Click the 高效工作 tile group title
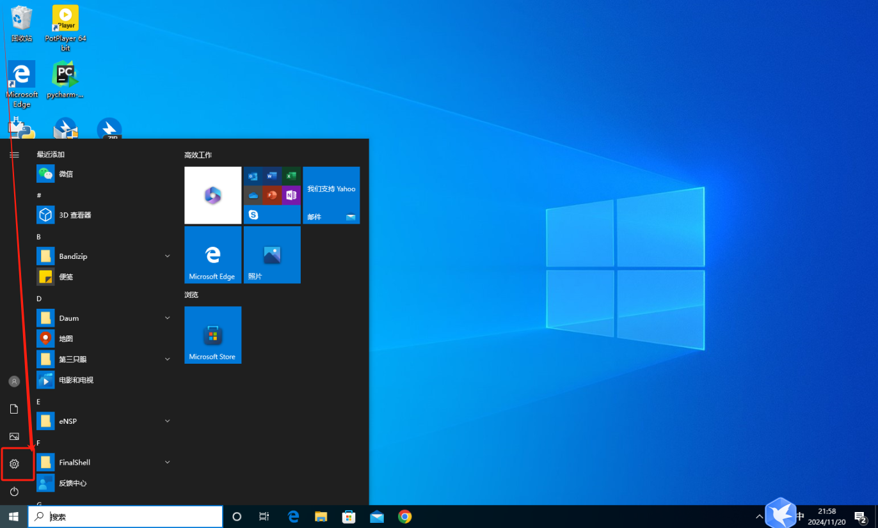This screenshot has width=878, height=528. (198, 155)
